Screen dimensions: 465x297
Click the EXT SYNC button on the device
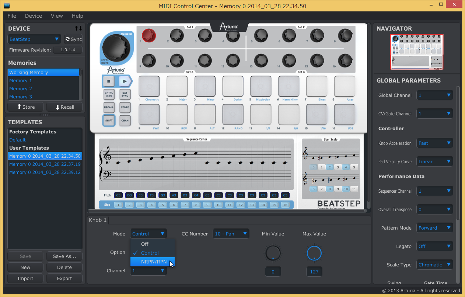click(x=125, y=94)
